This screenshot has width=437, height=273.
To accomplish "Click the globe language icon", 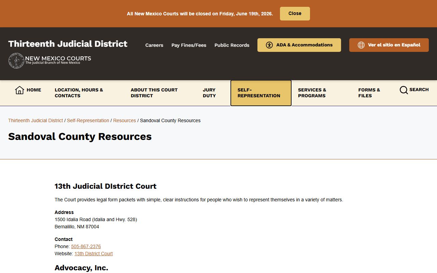I will coord(361,45).
